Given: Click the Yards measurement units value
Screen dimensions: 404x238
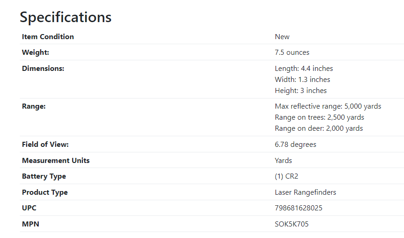Looking at the screenshot, I should click(x=283, y=161).
